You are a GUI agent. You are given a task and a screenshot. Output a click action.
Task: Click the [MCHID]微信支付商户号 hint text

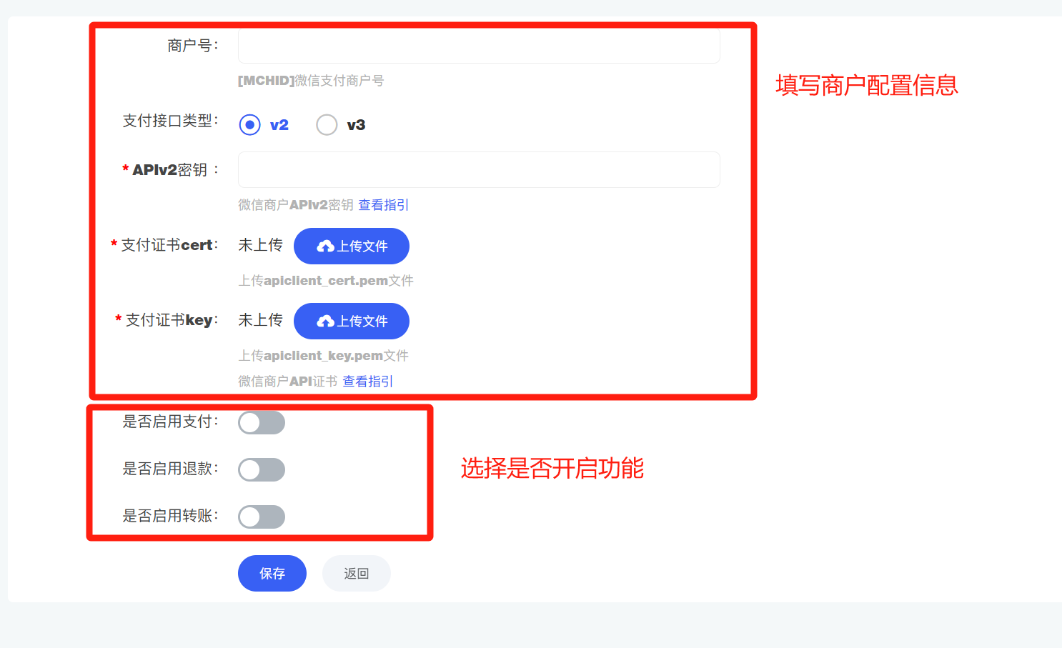click(x=311, y=81)
